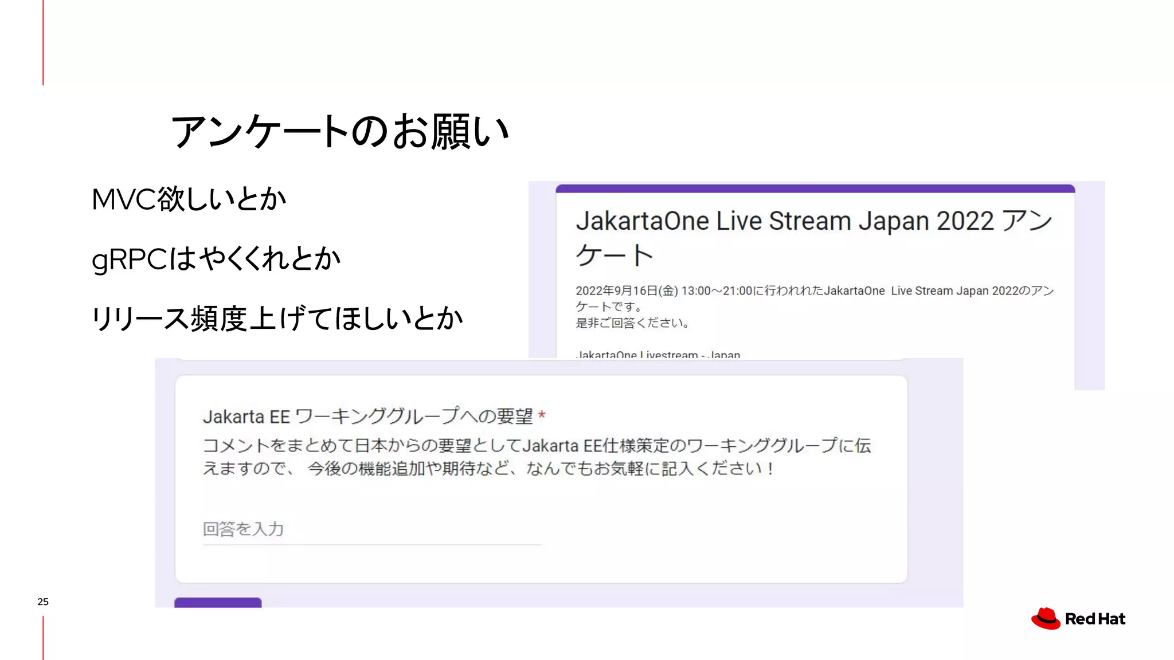Viewport: 1174px width, 660px height.
Task: Click the text 是非ご回答ください。
Action: [633, 323]
